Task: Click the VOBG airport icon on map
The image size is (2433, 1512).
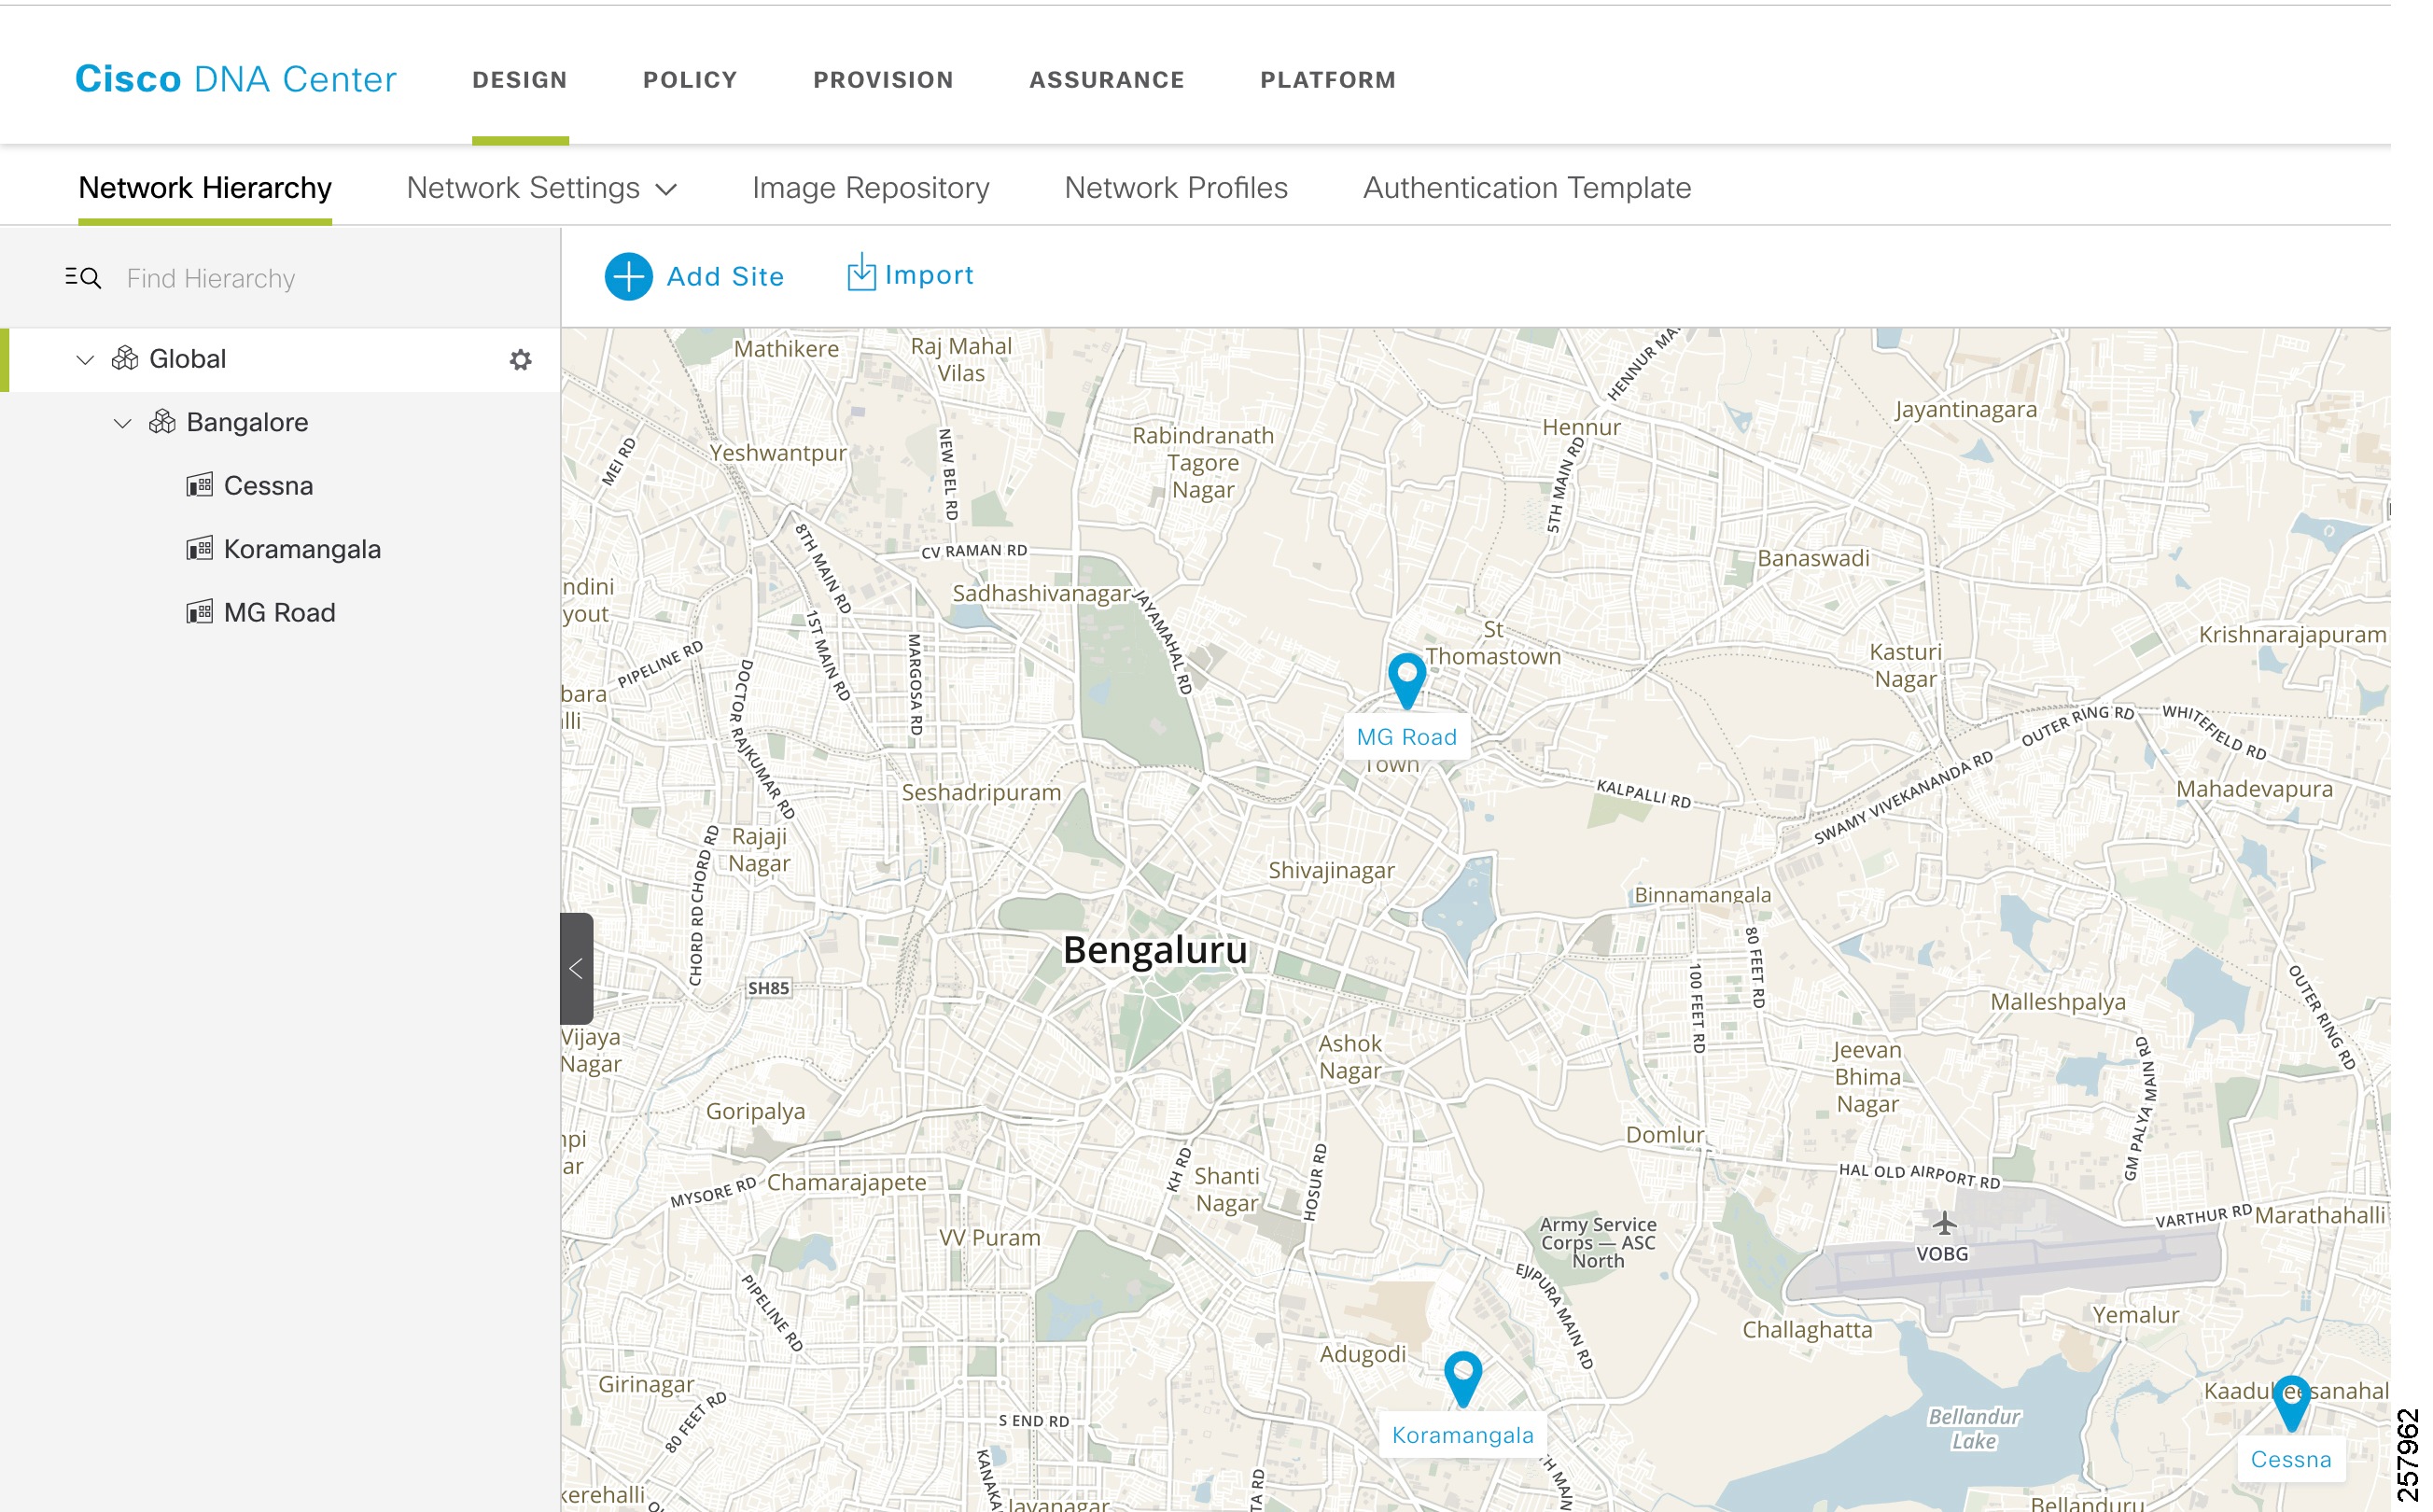Action: pyautogui.click(x=1943, y=1222)
